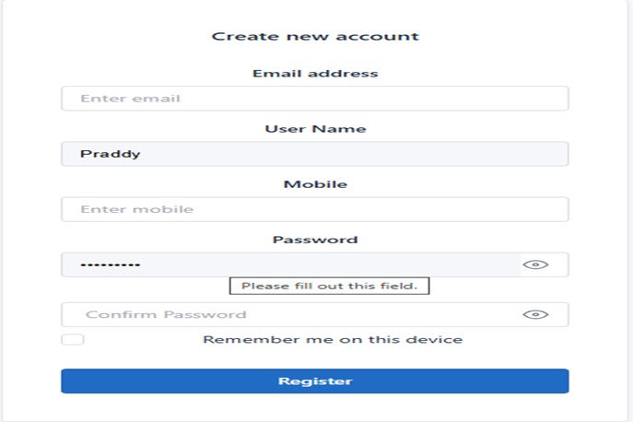Image resolution: width=633 pixels, height=422 pixels.
Task: Show the Password field's hidden characters via eye icon
Action: pos(535,264)
